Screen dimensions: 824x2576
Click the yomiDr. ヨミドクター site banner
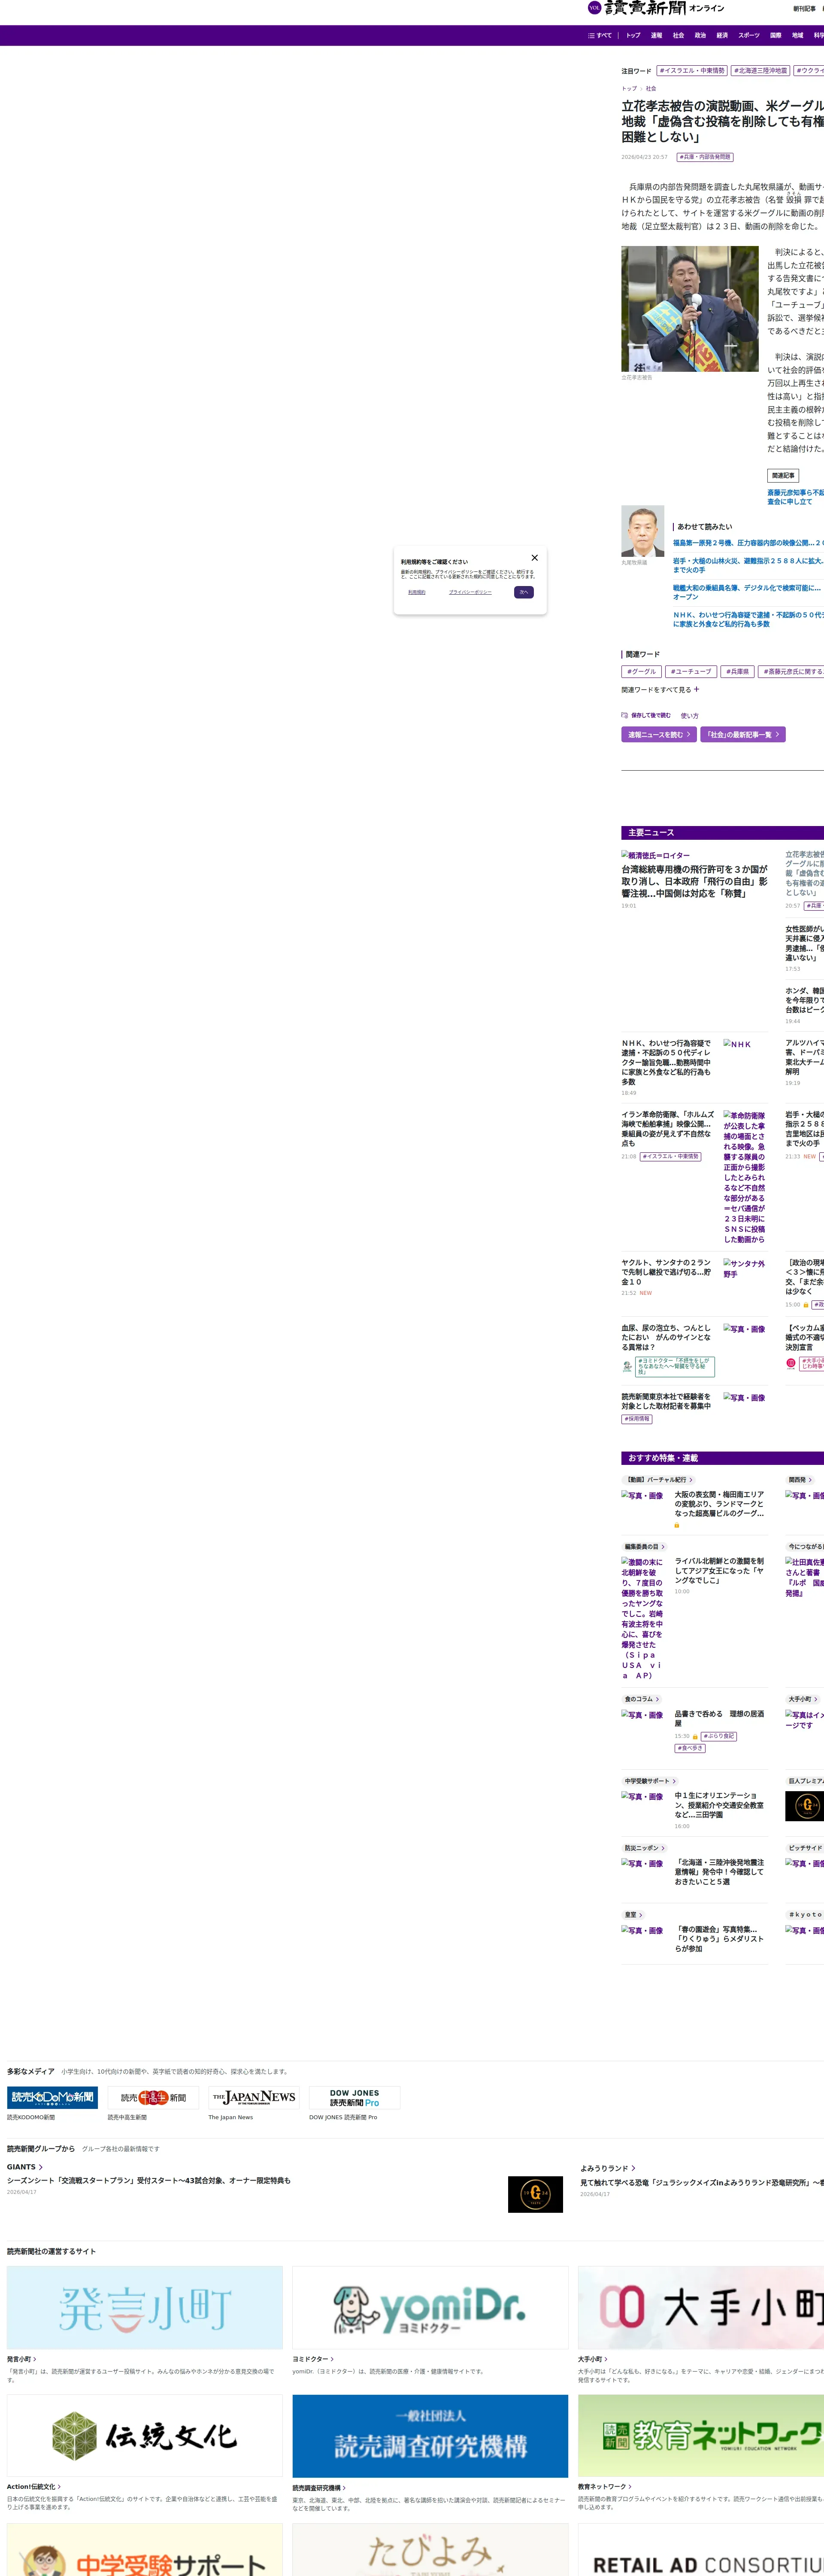point(430,2307)
